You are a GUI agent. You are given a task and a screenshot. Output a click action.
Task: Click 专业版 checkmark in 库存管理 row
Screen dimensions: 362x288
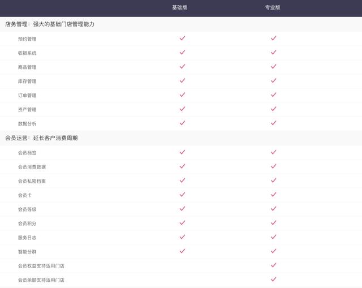tap(274, 80)
